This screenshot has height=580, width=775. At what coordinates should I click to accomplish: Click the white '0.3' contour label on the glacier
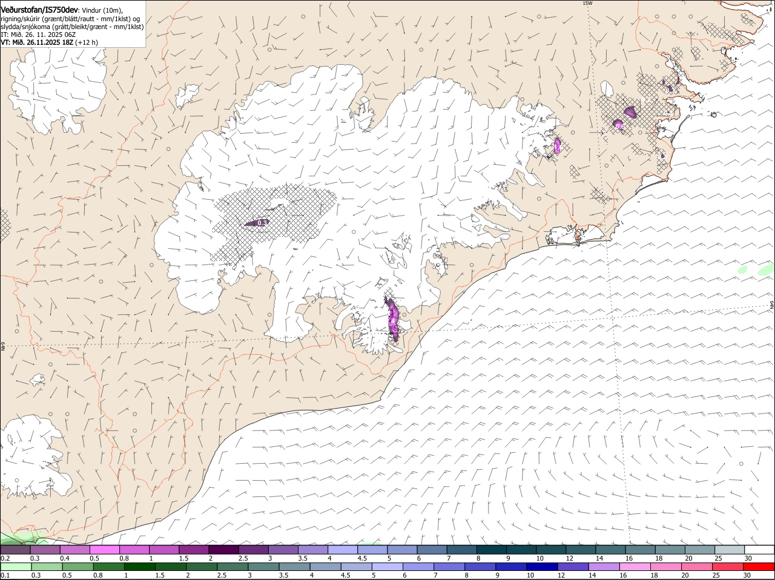click(262, 223)
